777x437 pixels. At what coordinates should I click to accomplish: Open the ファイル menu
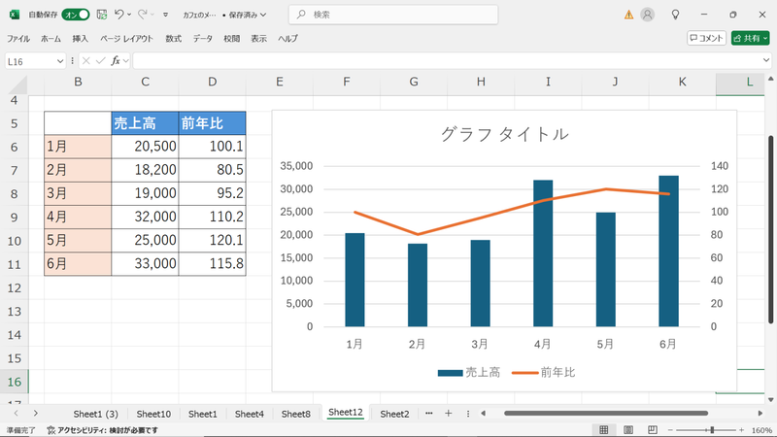pos(18,38)
